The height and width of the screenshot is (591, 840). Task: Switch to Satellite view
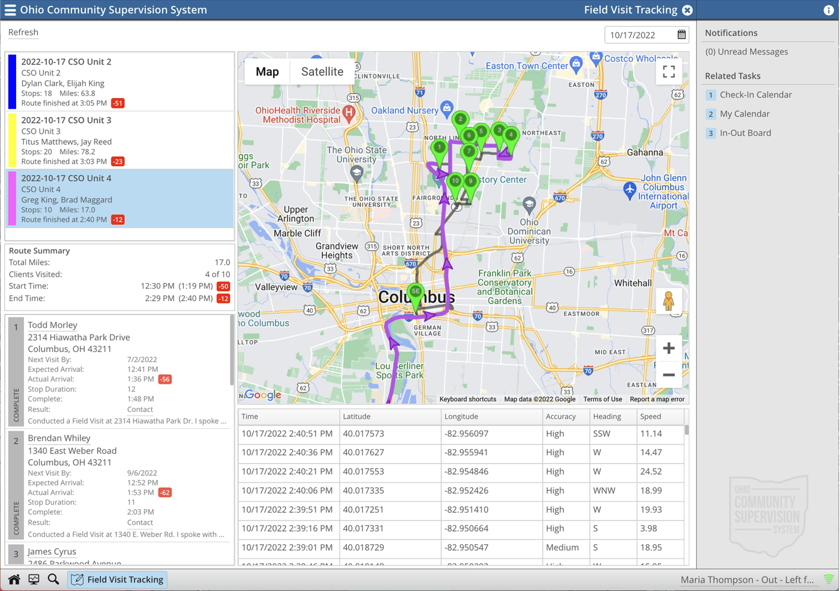pyautogui.click(x=322, y=71)
